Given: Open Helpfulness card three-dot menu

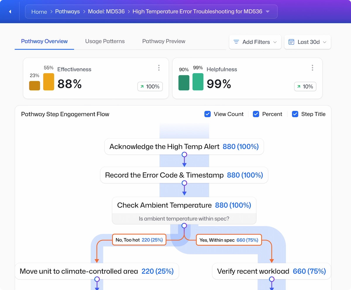Looking at the screenshot, I should 312,68.
